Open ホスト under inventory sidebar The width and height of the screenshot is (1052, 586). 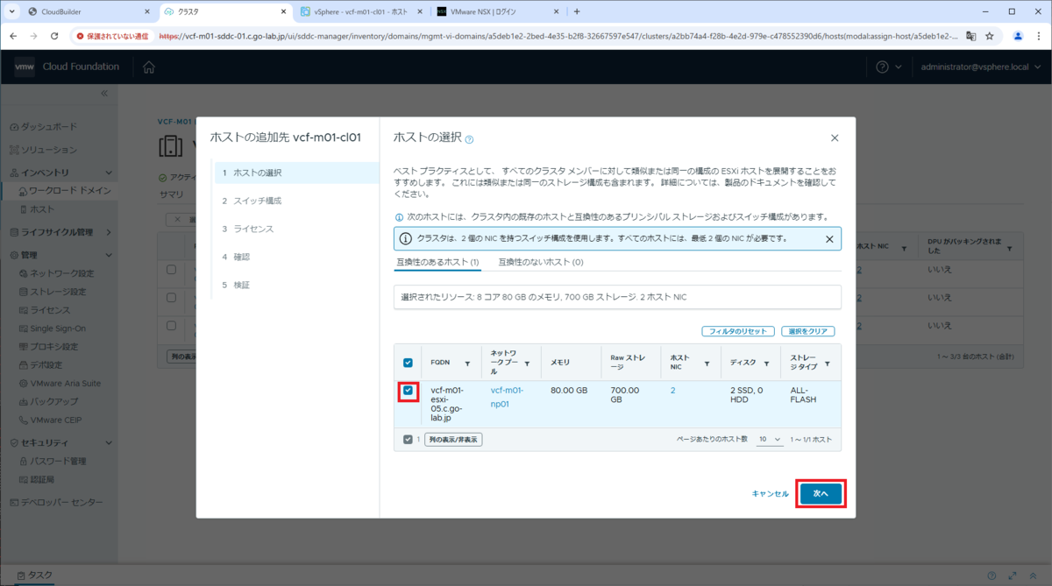[42, 209]
